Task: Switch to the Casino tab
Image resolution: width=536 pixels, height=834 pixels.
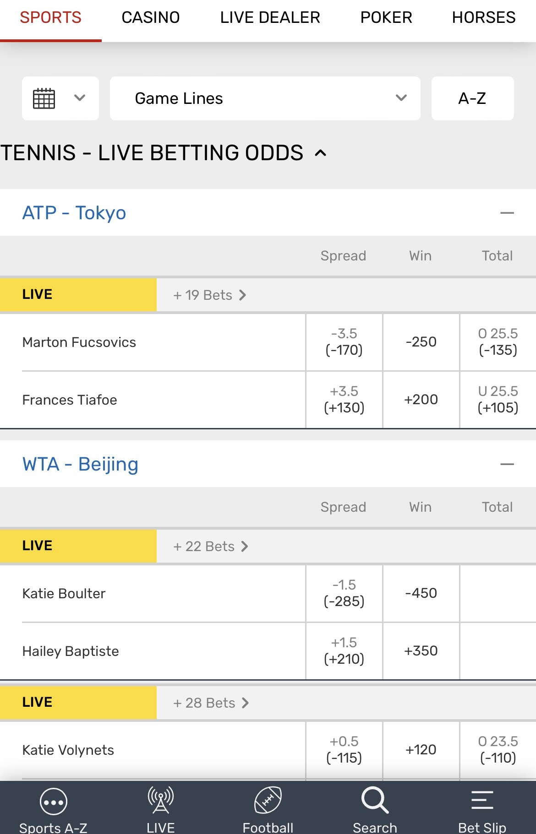Action: 150,17
